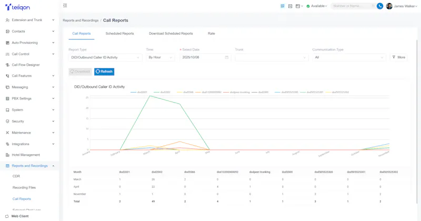Toggle dod2002 series in chart legend
The image size is (421, 221).
(162, 92)
